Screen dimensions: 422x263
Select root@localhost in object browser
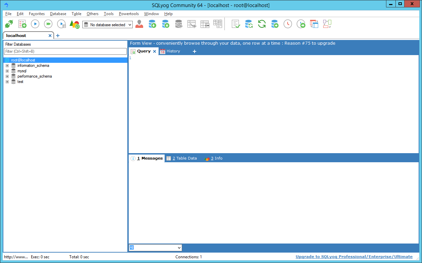click(x=23, y=60)
